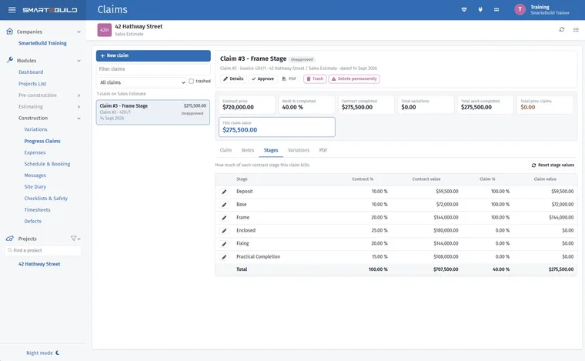The image size is (585, 361).
Task: Open Expenses in the sidebar
Action: (35, 152)
